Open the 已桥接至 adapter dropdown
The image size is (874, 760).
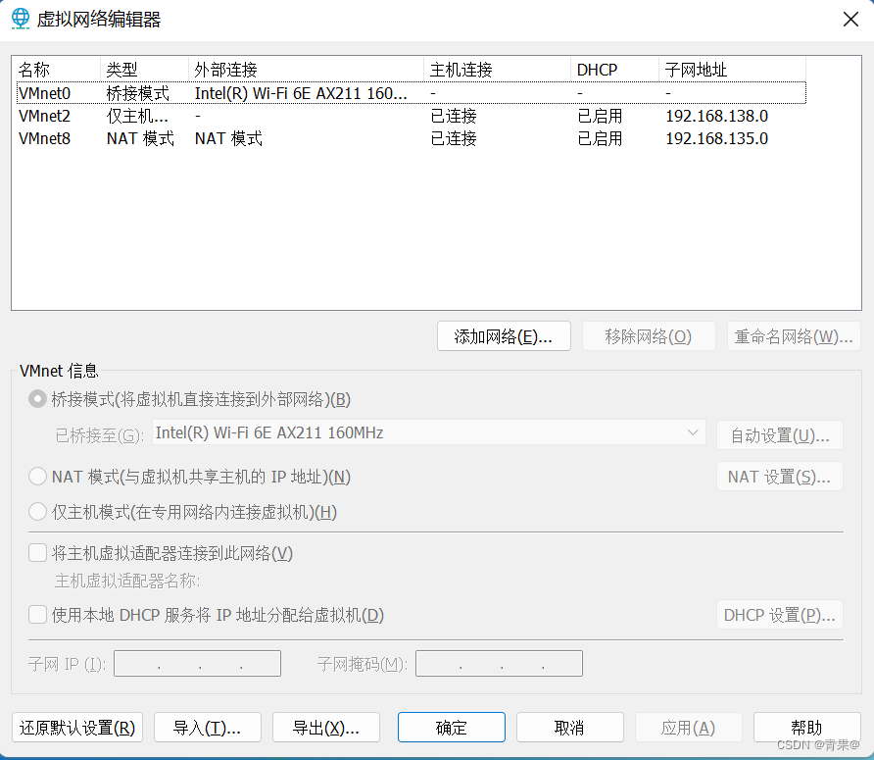coord(428,433)
